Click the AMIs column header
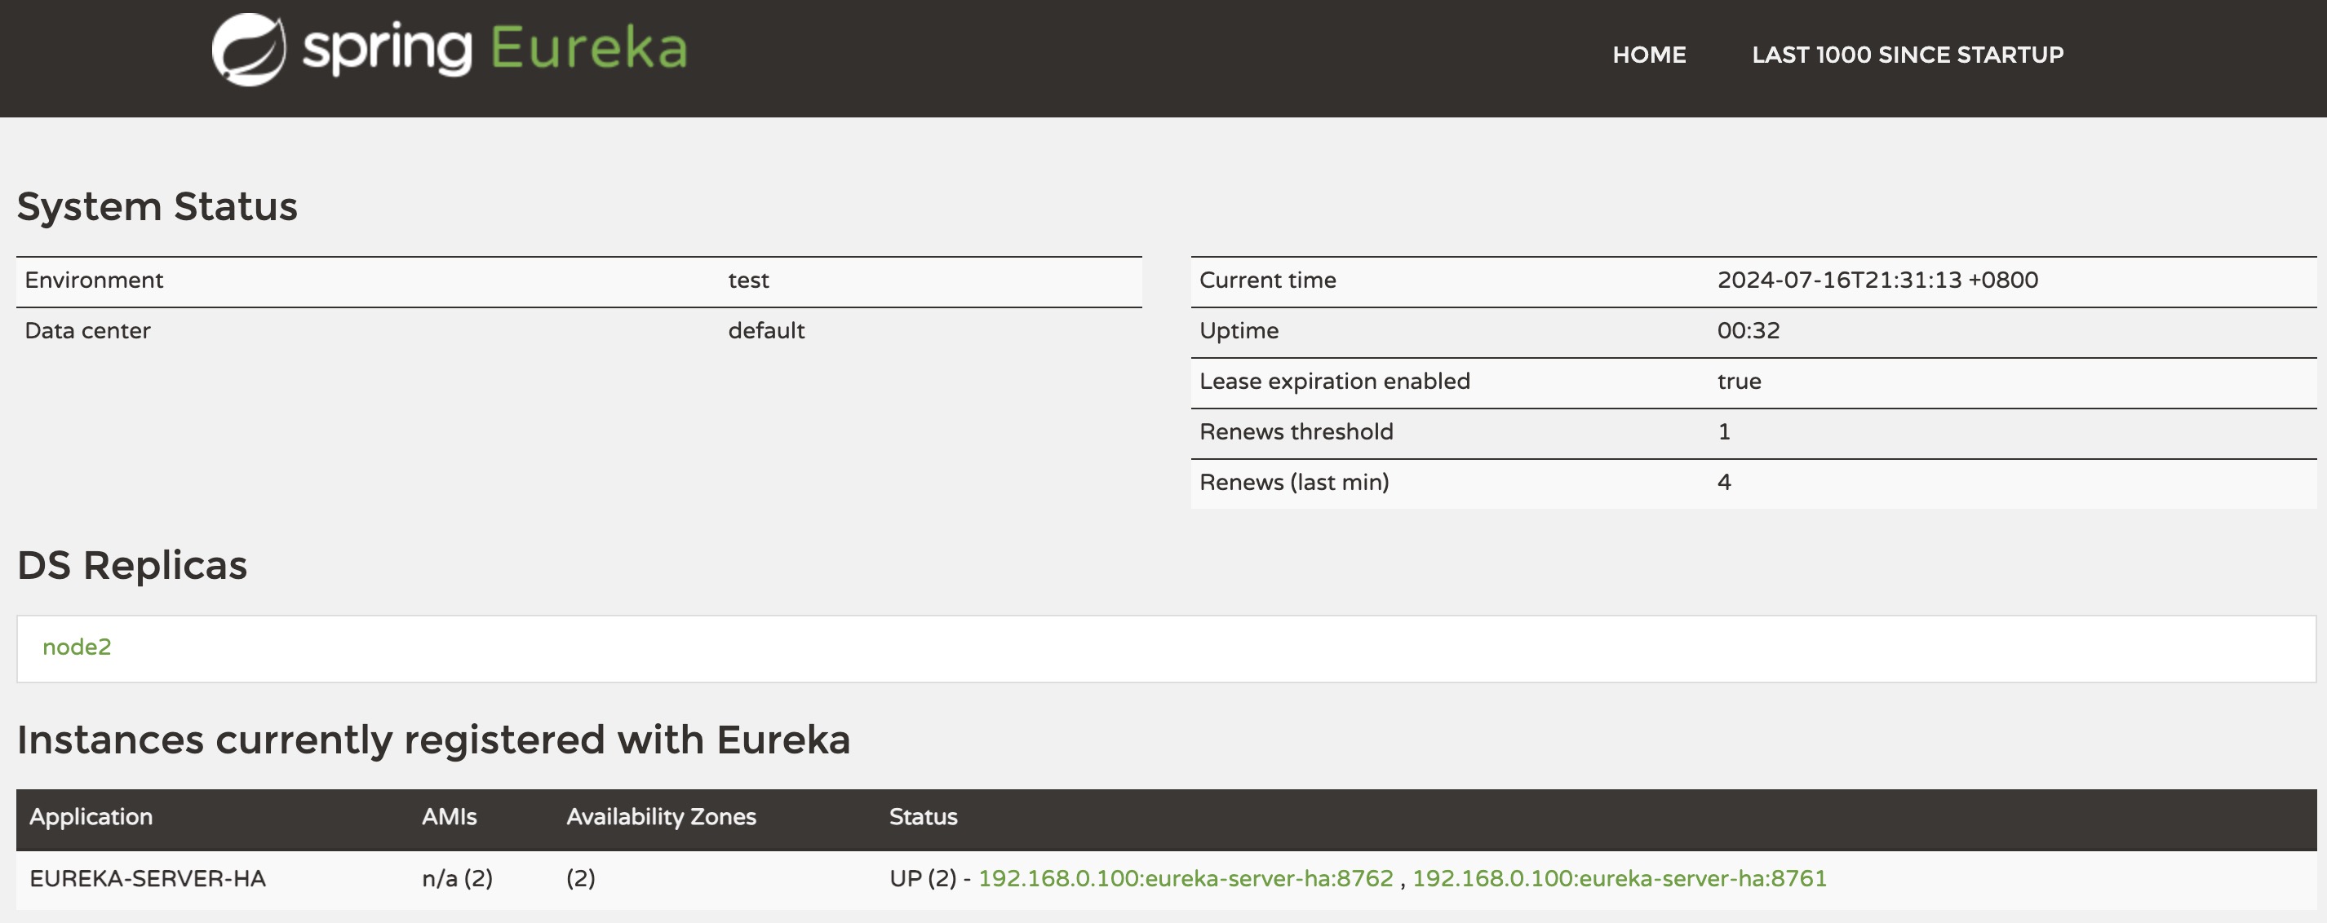Image resolution: width=2327 pixels, height=923 pixels. point(449,817)
